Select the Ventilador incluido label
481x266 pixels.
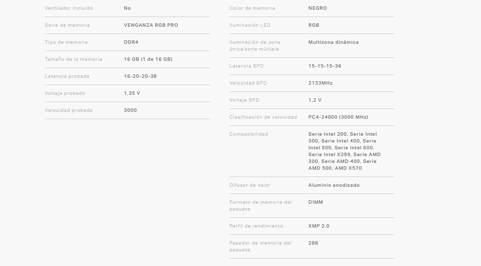pyautogui.click(x=69, y=8)
